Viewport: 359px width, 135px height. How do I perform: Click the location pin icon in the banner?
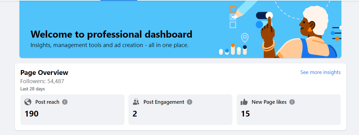click(244, 38)
